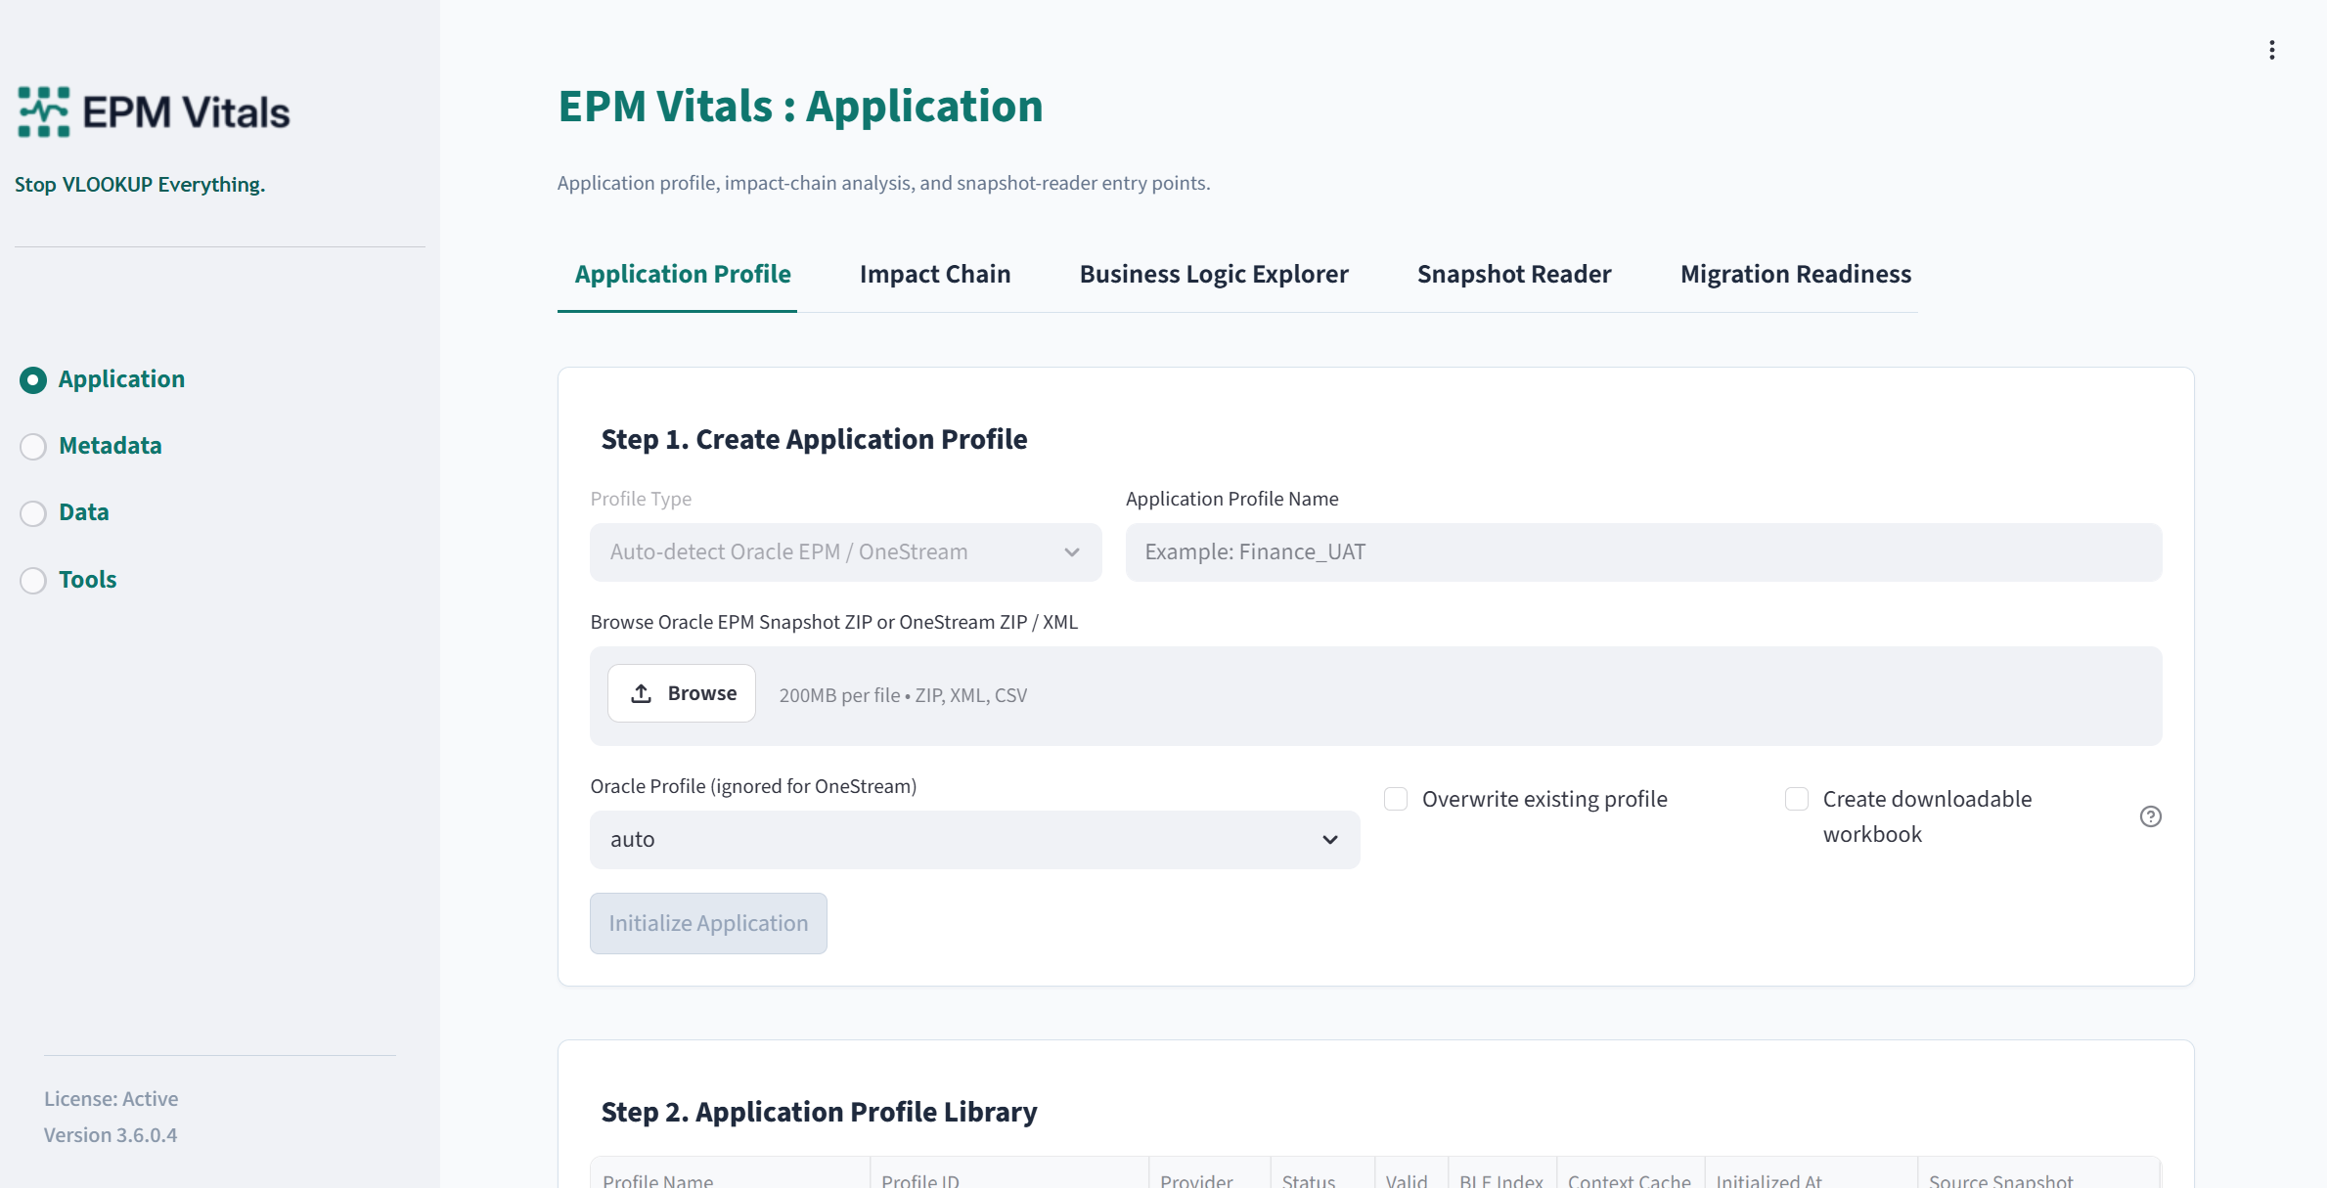Viewport: 2327px width, 1188px height.
Task: Open the Profile Type dropdown
Action: pyautogui.click(x=845, y=552)
